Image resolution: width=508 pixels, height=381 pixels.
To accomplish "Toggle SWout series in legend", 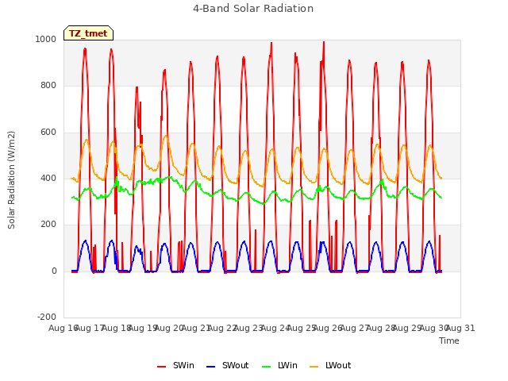I will 228,365.
